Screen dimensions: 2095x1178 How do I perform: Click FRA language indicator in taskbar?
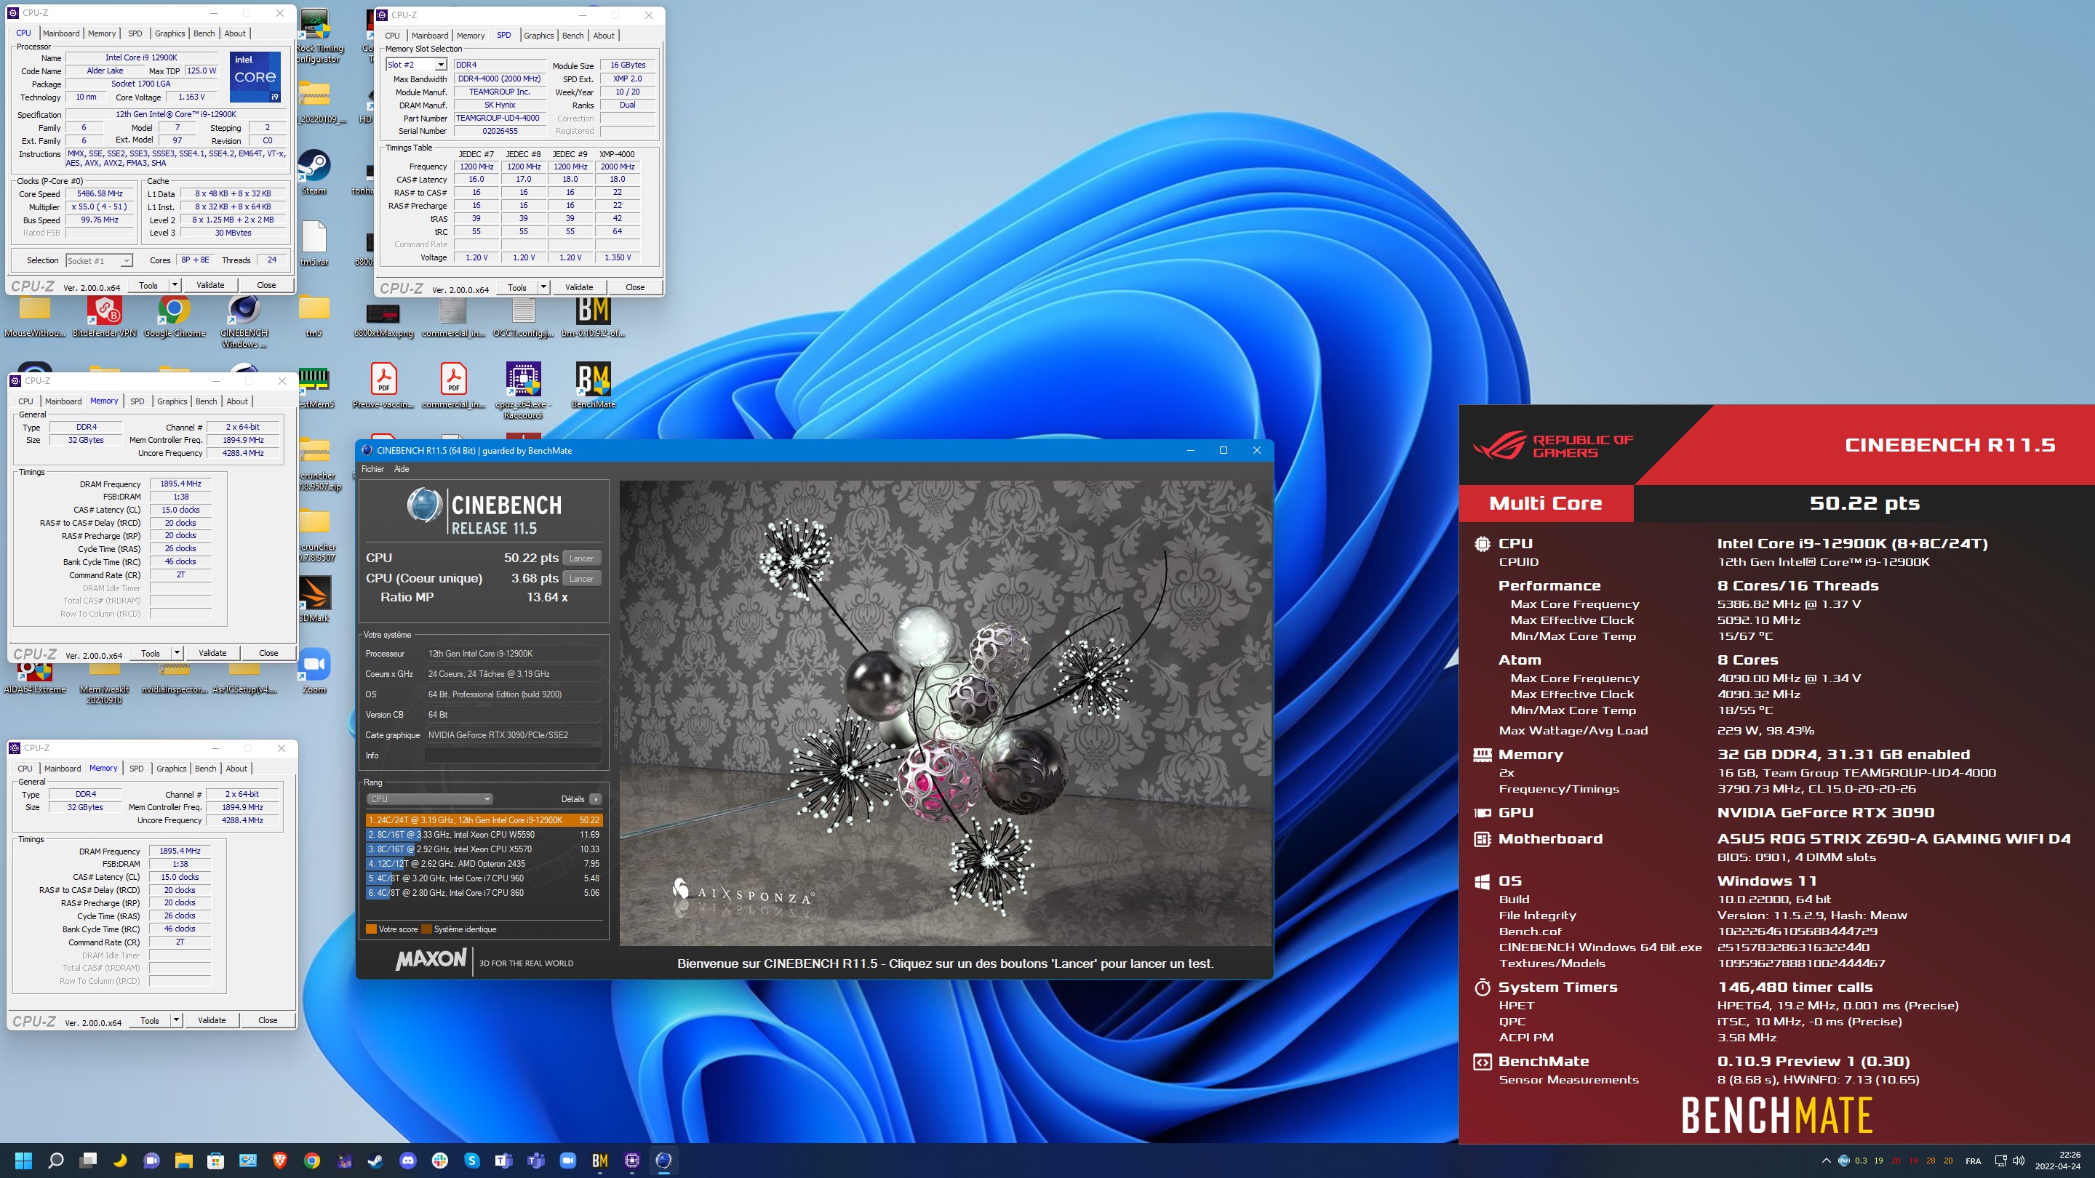click(x=1973, y=1161)
